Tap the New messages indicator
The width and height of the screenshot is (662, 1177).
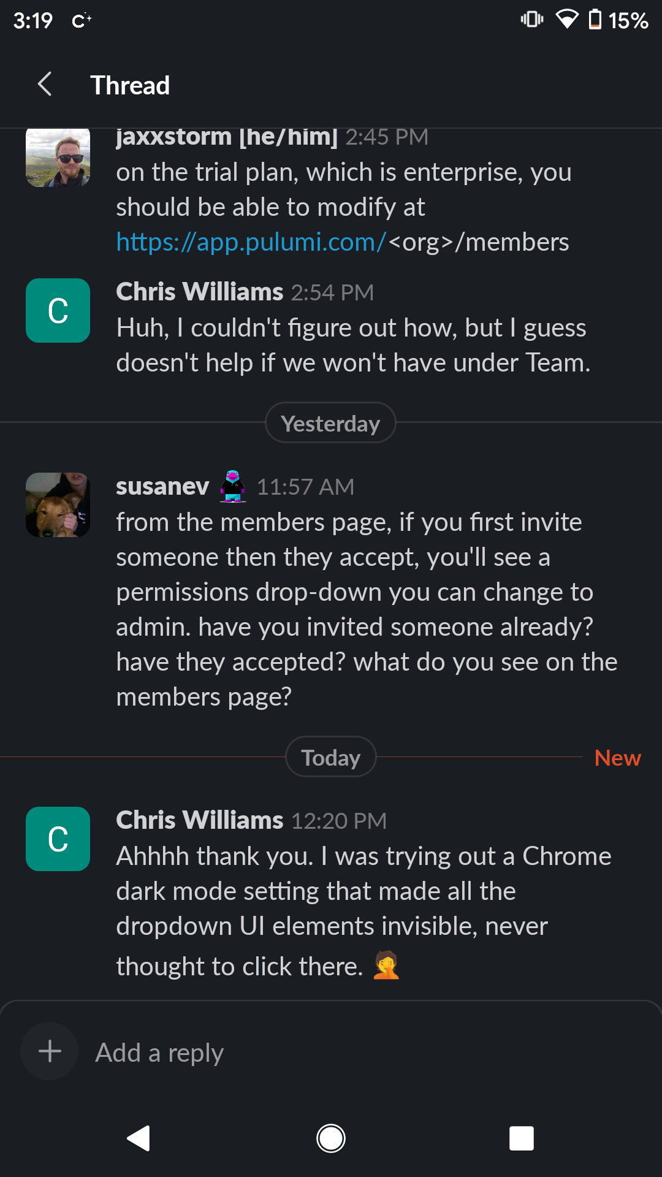pyautogui.click(x=617, y=758)
